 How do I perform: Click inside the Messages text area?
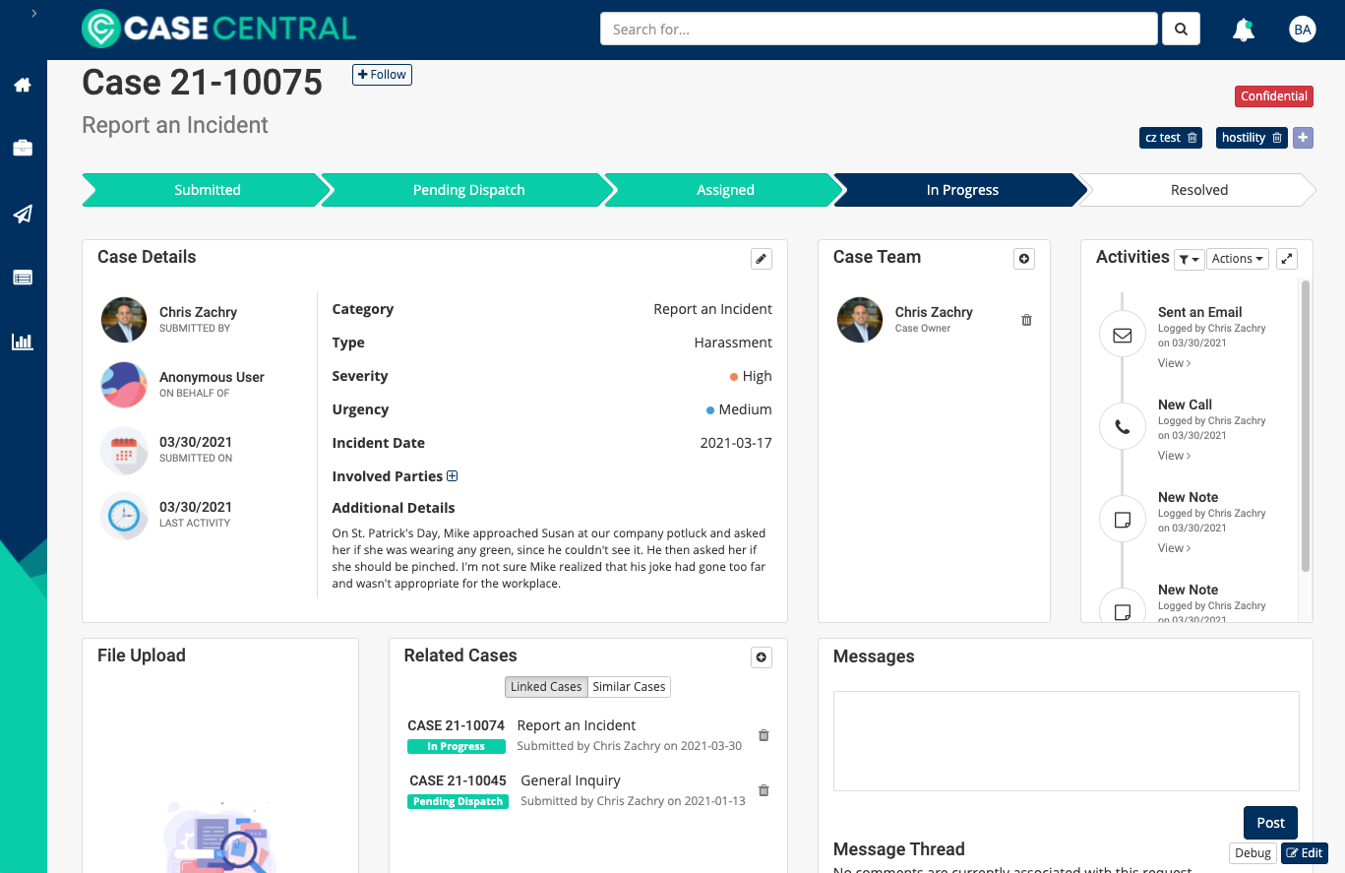click(x=1066, y=741)
